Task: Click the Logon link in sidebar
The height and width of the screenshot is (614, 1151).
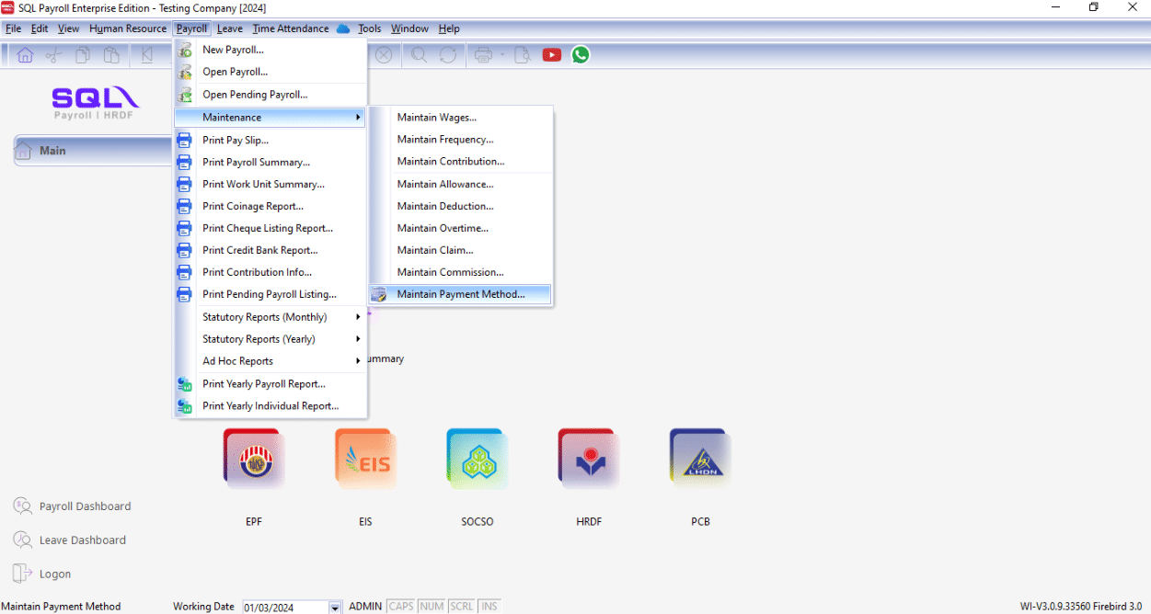Action: pyautogui.click(x=54, y=574)
